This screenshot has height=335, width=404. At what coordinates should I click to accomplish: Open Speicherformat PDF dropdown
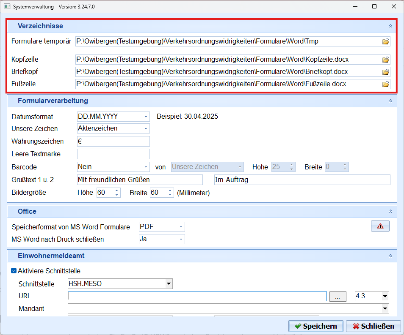point(181,227)
